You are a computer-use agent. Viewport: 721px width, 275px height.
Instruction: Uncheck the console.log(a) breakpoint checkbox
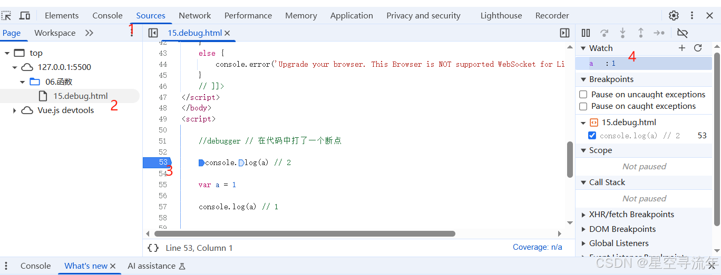(x=592, y=136)
